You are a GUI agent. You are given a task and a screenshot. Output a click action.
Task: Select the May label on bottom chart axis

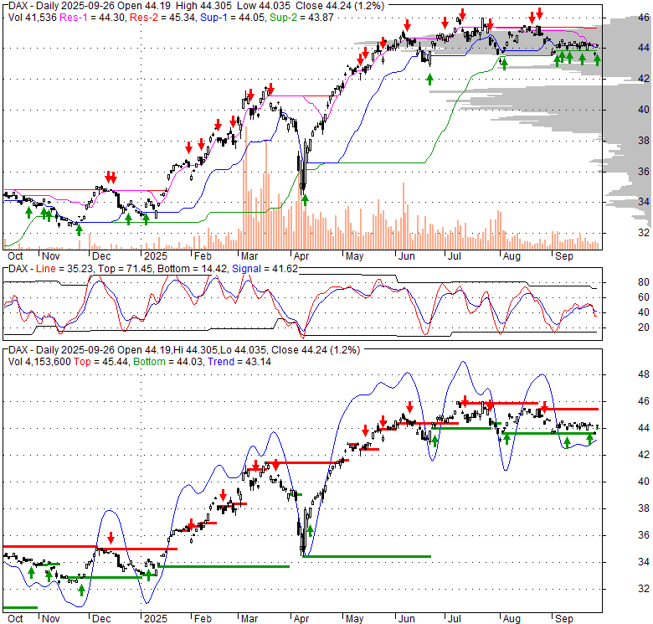354,619
